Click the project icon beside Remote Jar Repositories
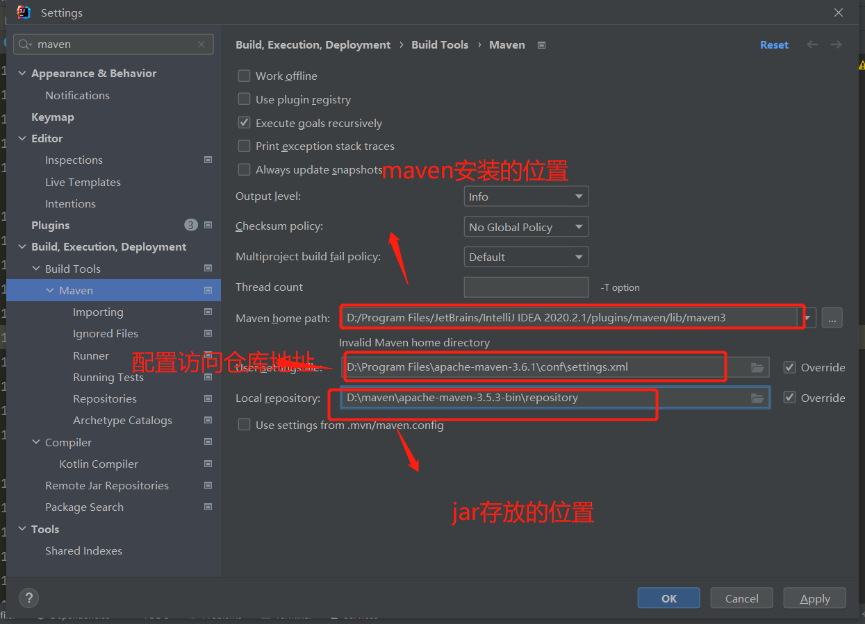Image resolution: width=865 pixels, height=624 pixels. point(208,485)
